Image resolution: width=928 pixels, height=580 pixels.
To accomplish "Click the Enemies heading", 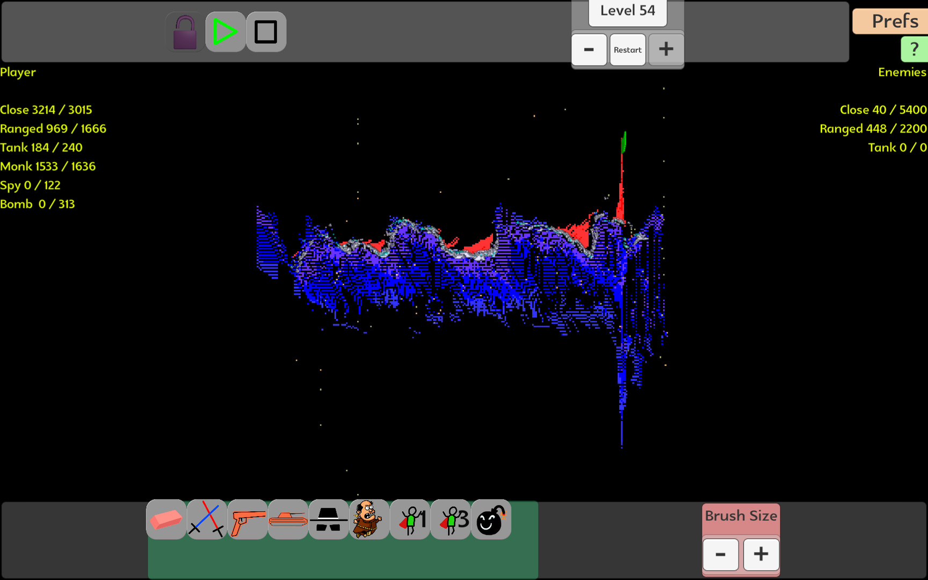I will tap(902, 72).
